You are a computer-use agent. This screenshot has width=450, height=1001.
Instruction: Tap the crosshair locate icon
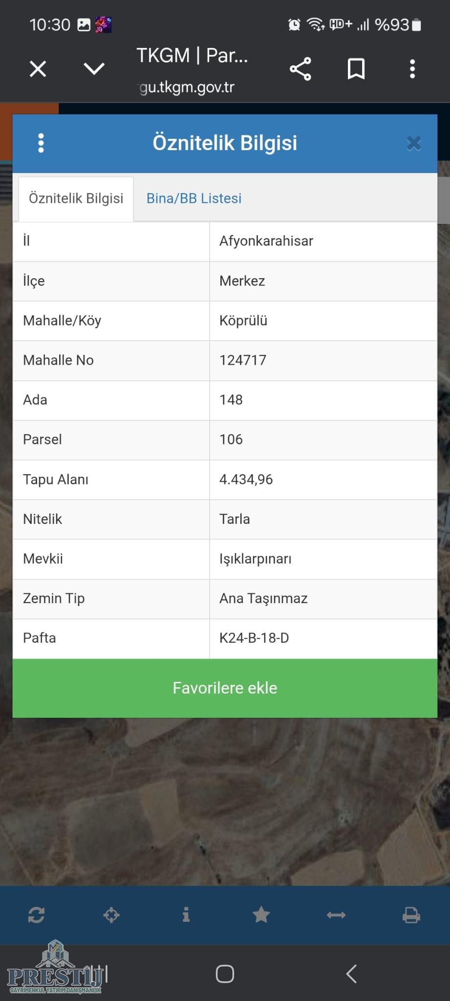[111, 914]
